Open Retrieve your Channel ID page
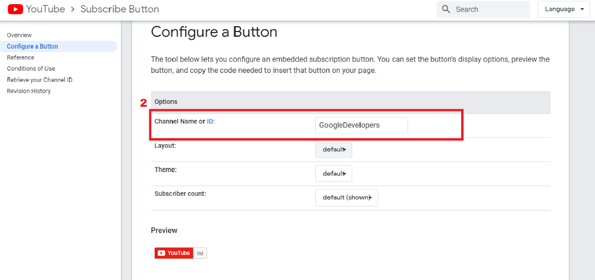595x280 pixels. [x=39, y=80]
